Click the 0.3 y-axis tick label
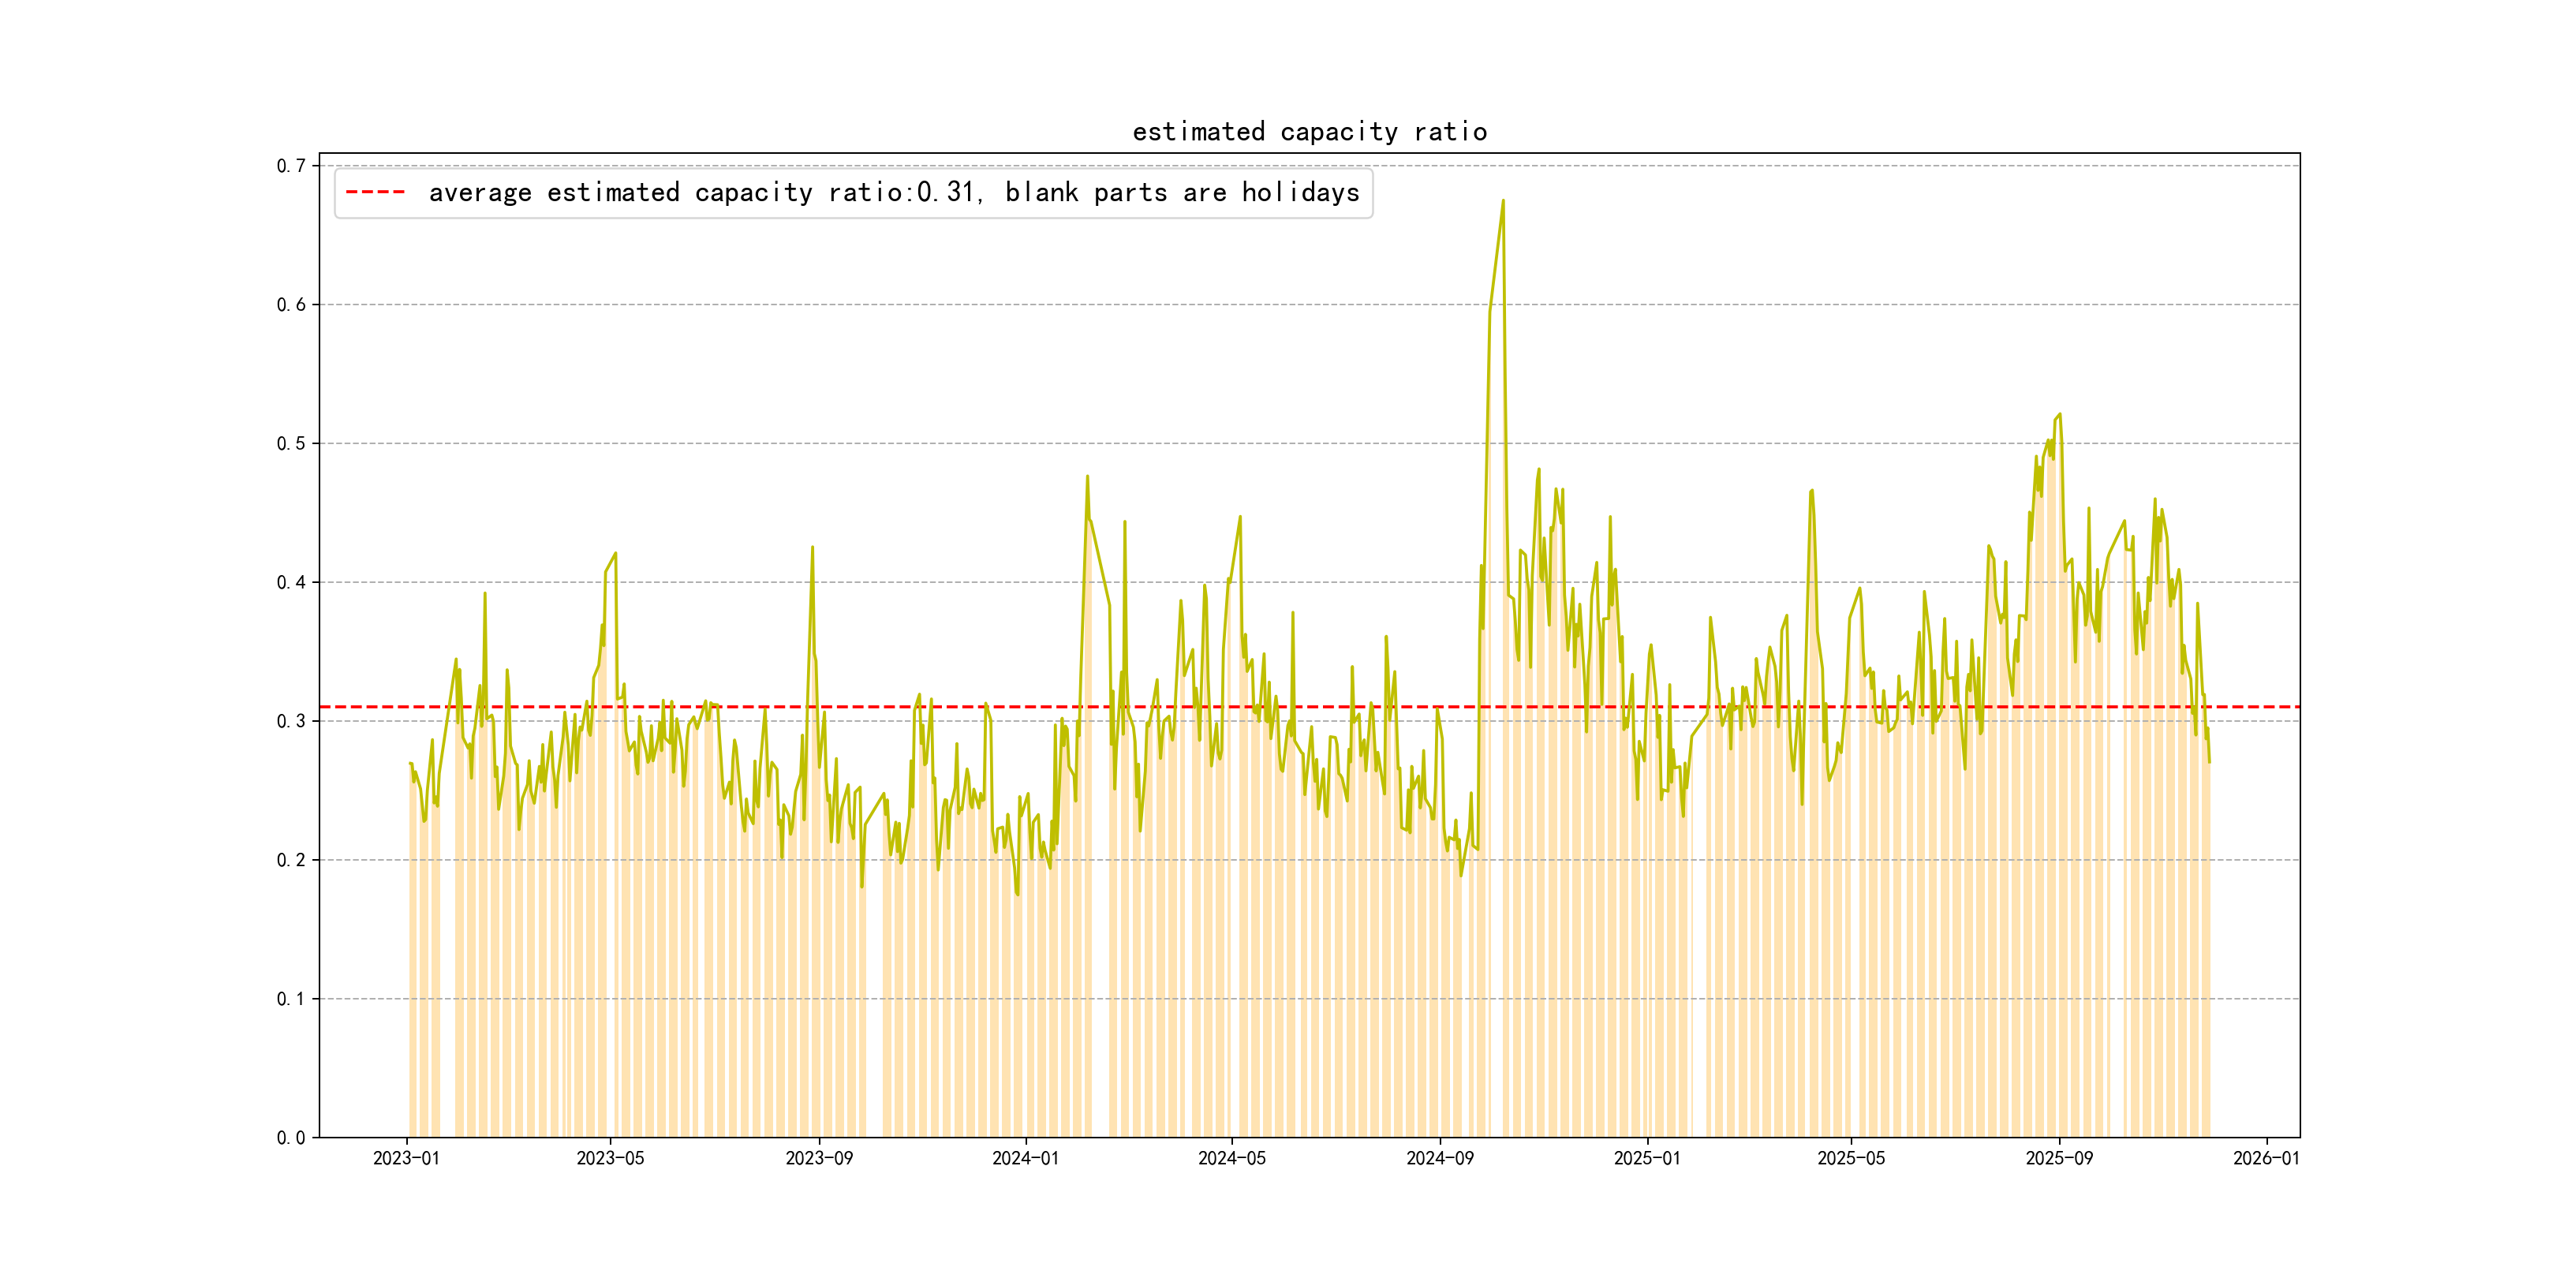 [291, 721]
